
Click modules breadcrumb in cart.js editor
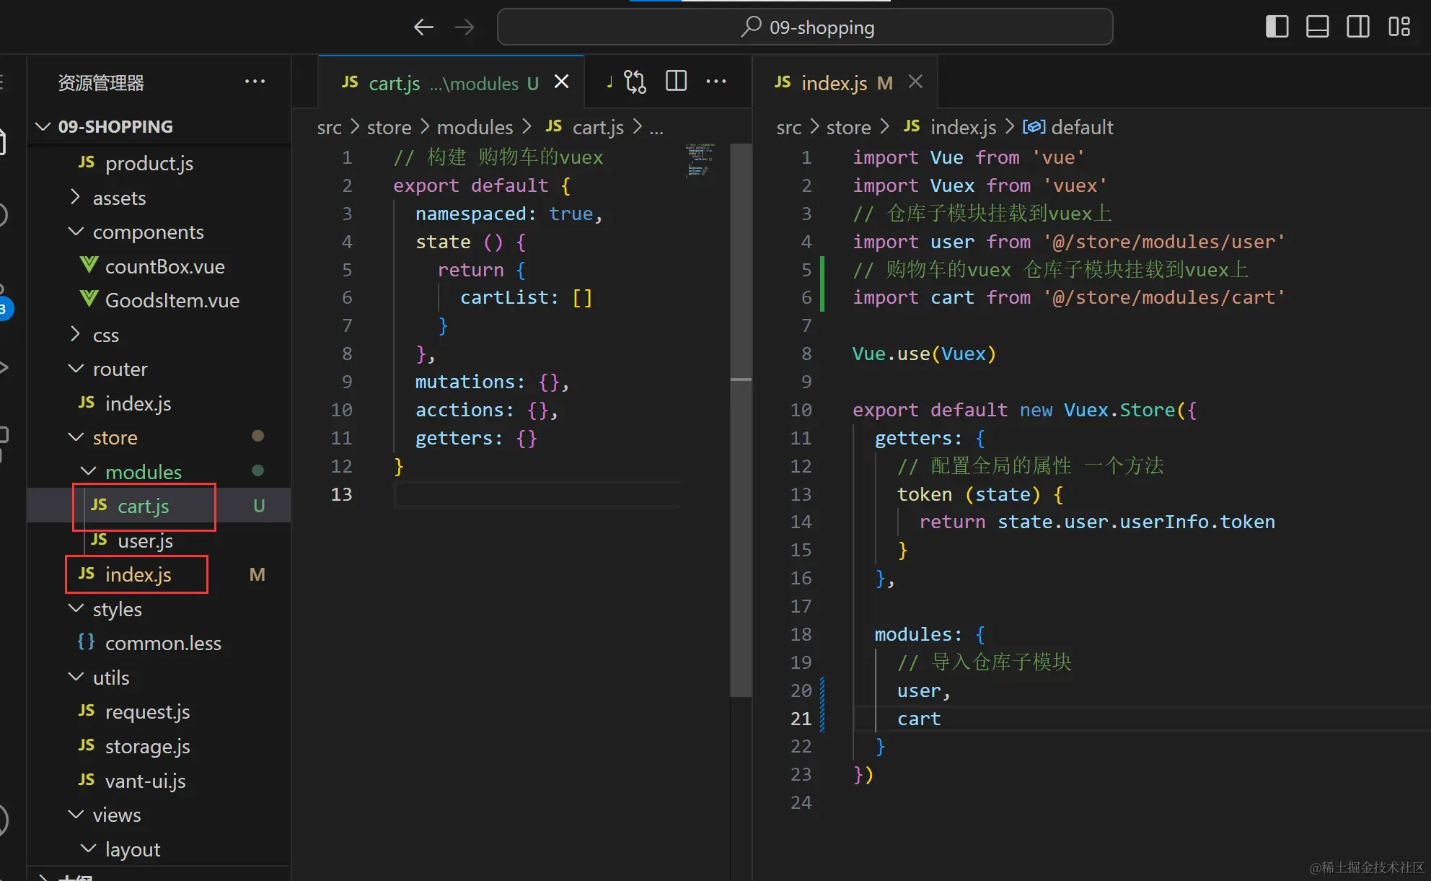click(x=475, y=128)
